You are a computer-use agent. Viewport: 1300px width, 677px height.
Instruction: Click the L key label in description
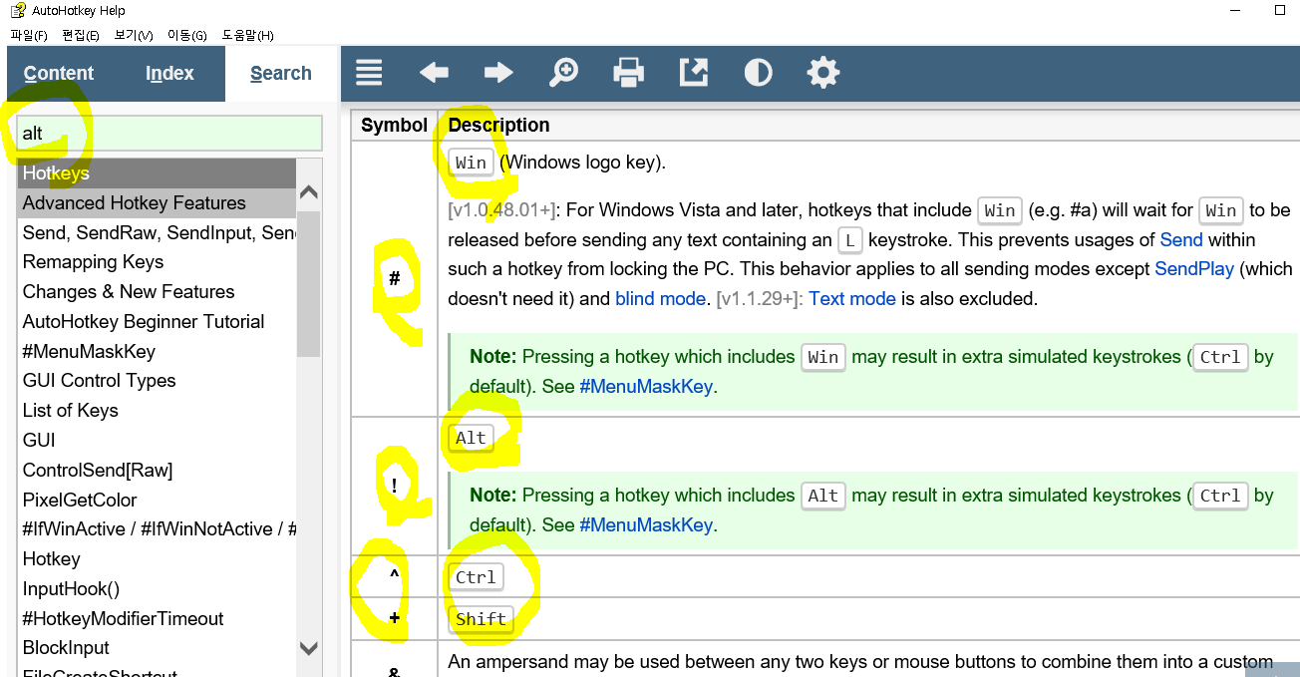coord(849,240)
